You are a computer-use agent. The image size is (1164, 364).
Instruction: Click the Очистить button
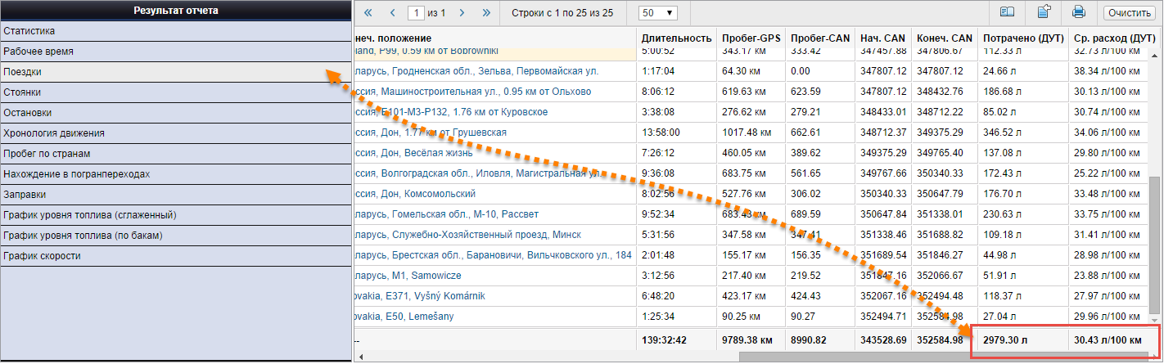[1128, 13]
